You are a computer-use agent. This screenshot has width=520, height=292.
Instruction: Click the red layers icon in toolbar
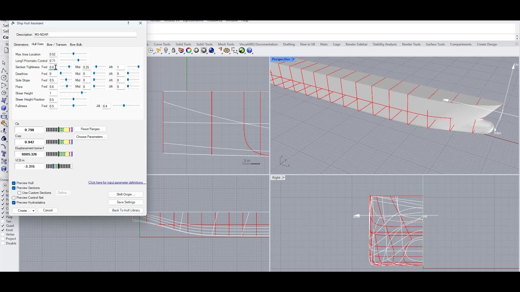tap(181, 51)
